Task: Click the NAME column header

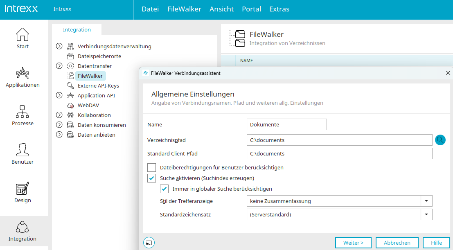Action: (246, 61)
